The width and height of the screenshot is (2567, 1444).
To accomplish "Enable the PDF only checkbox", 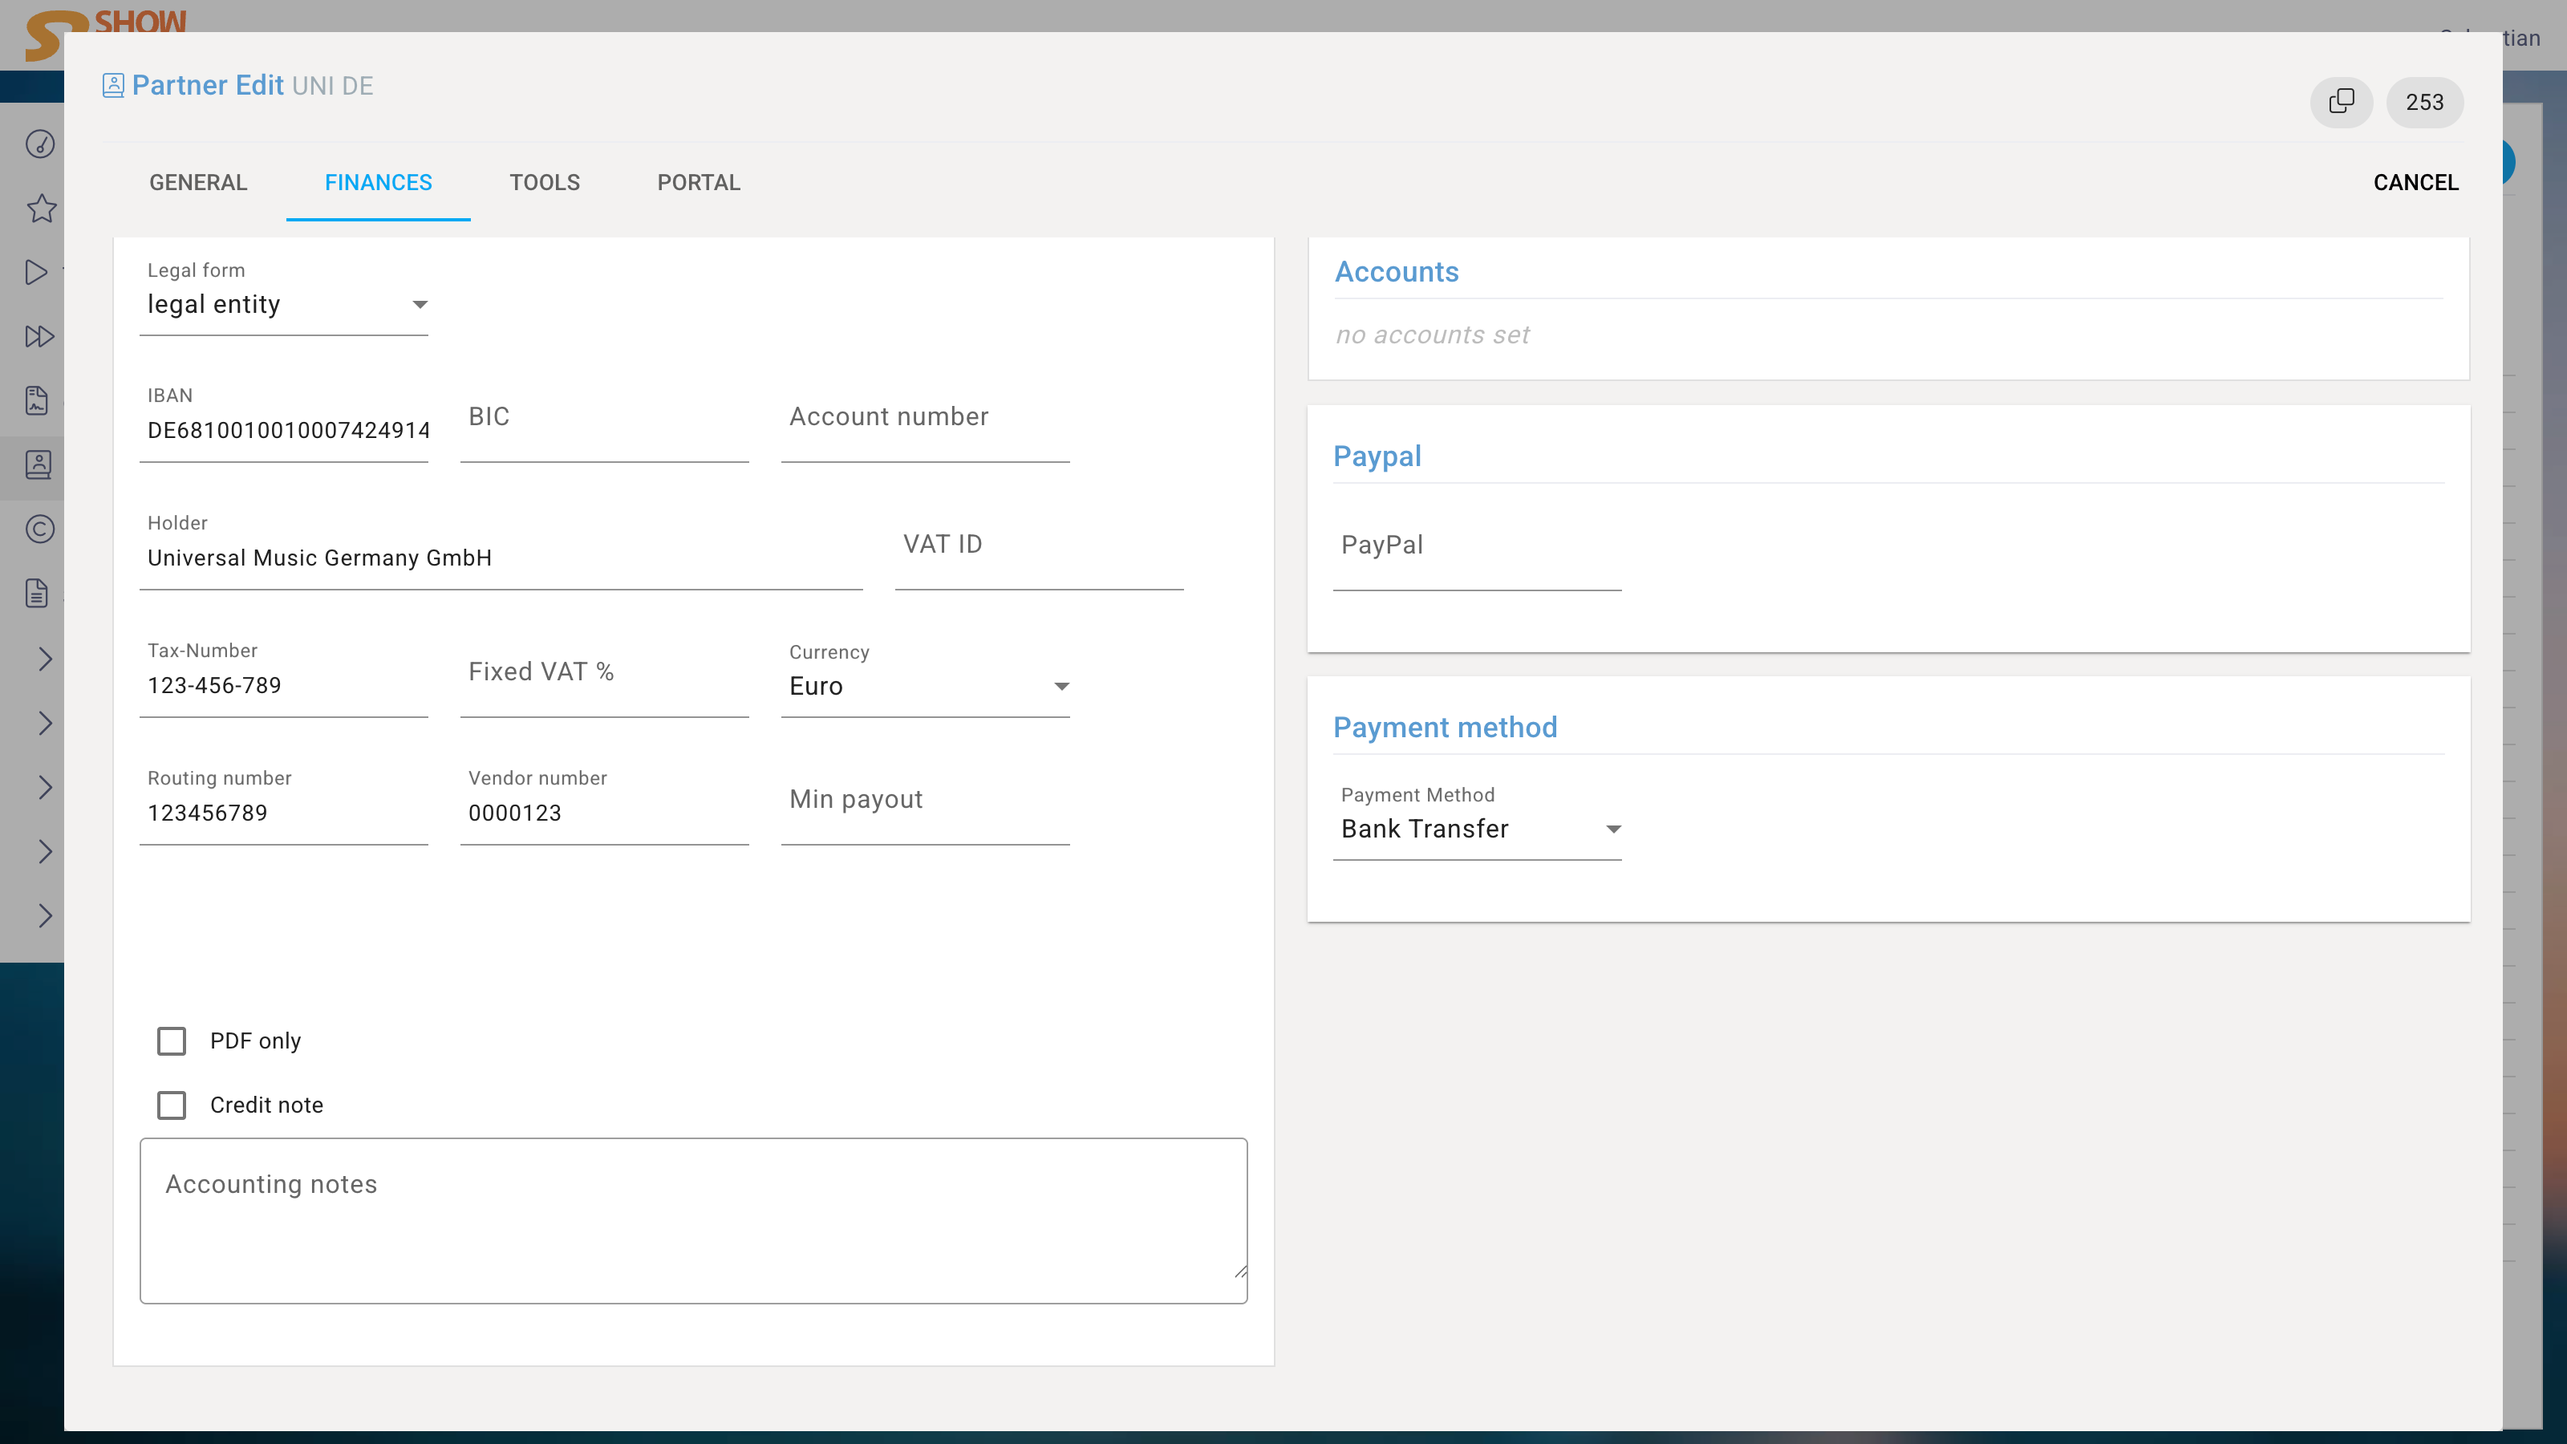I will (x=172, y=1040).
